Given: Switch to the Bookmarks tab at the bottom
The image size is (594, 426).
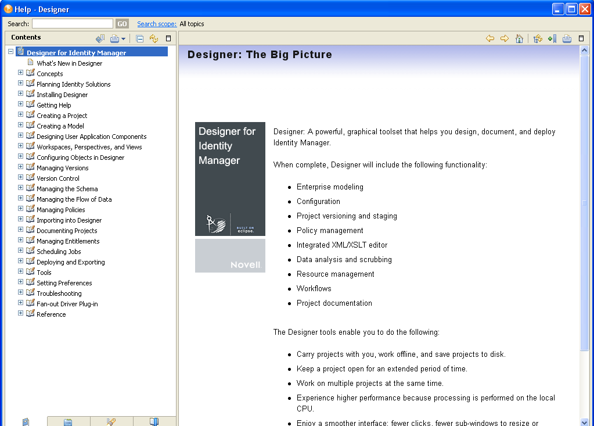Looking at the screenshot, I should pos(153,421).
